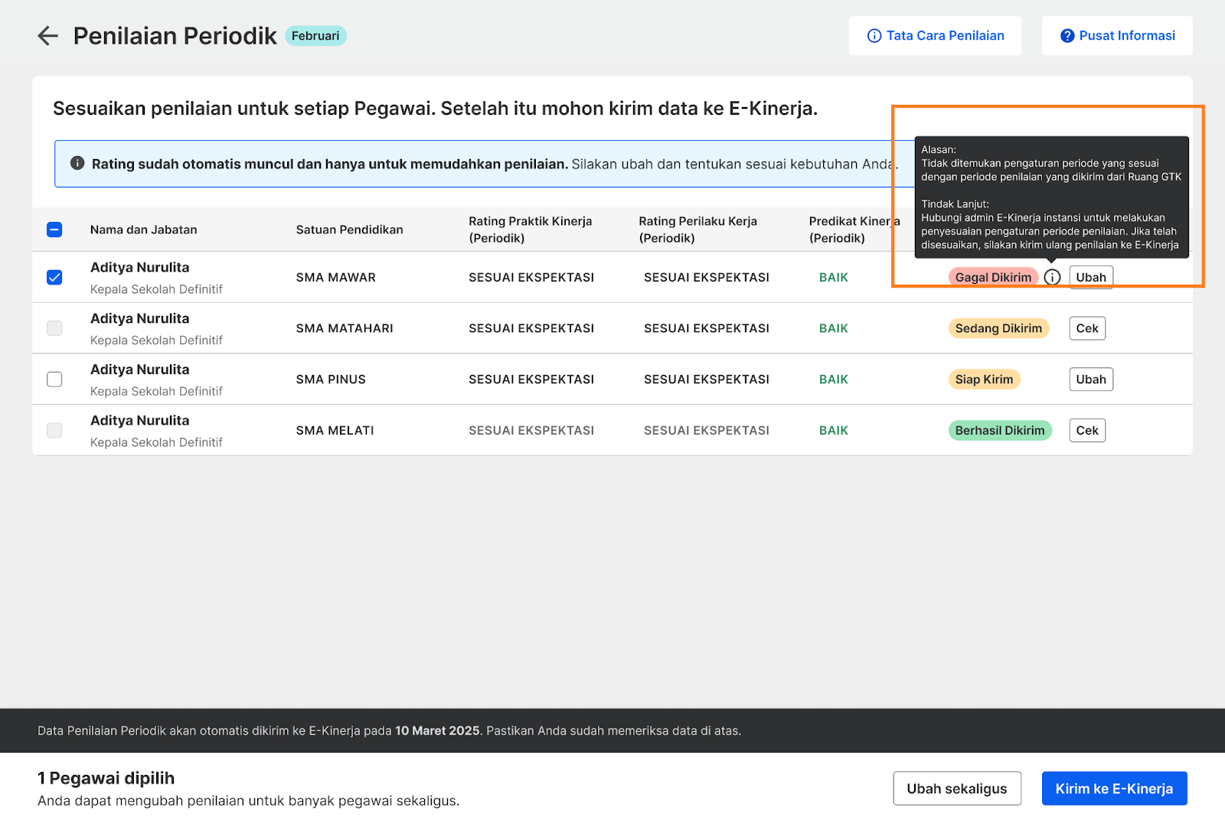Go back using the left arrow icon

47,36
